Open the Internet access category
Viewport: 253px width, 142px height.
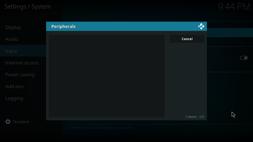22,63
